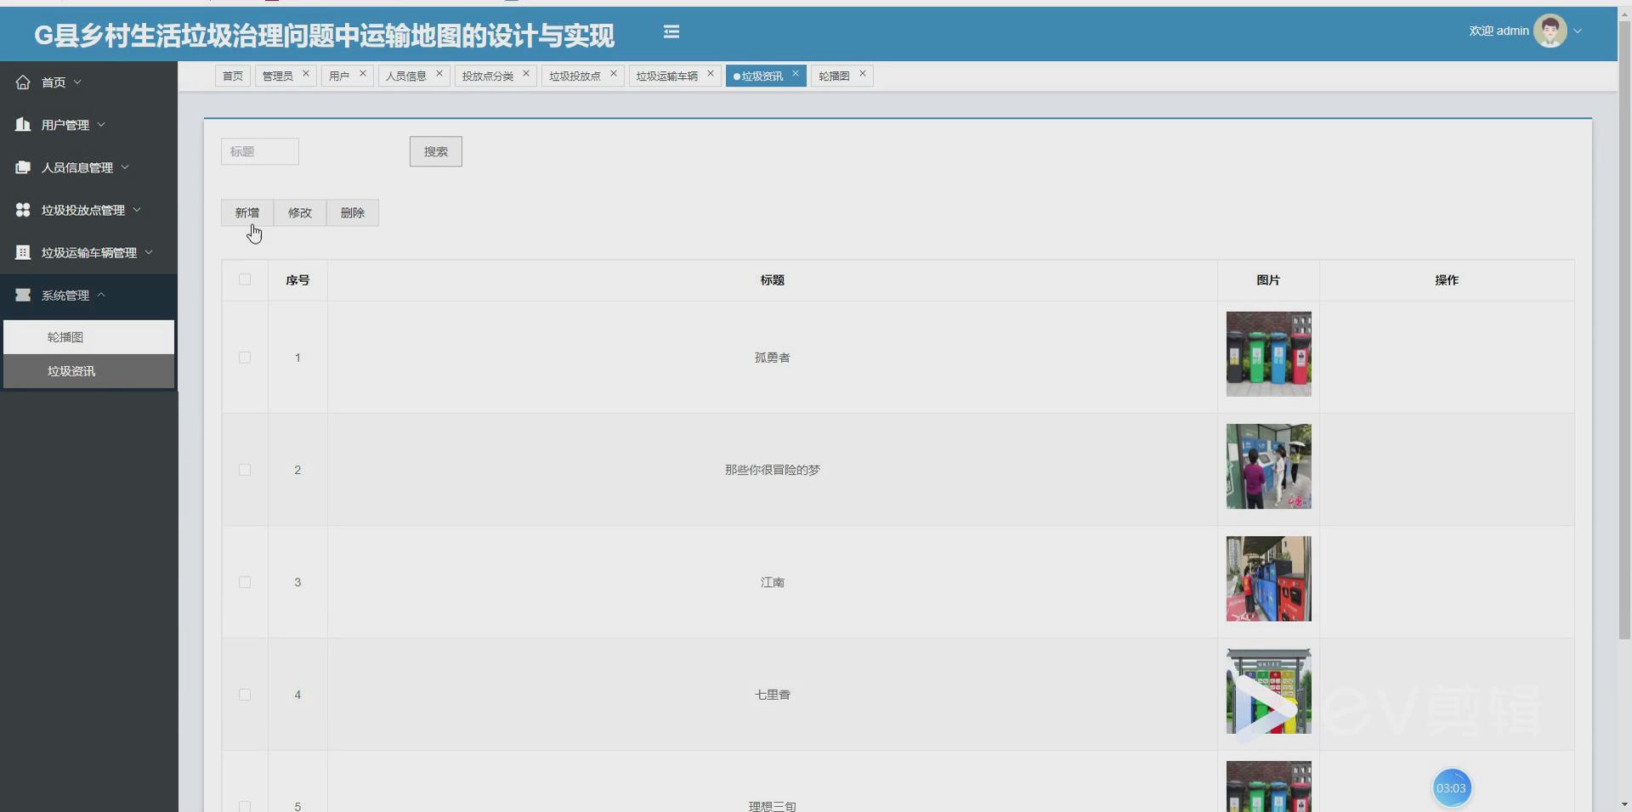Click the home icon beside 首页

pos(22,82)
